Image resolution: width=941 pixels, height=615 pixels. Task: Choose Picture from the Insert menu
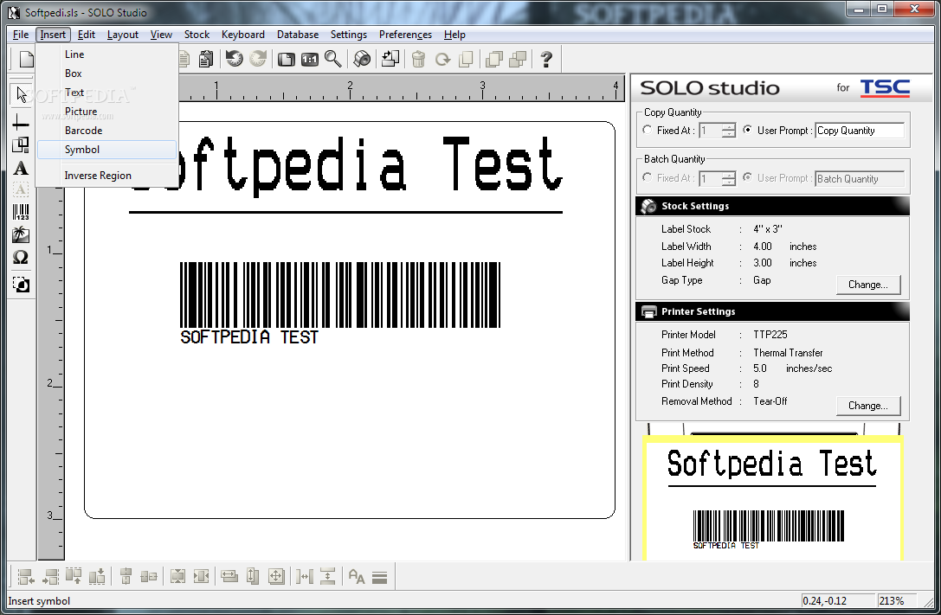tap(106, 112)
